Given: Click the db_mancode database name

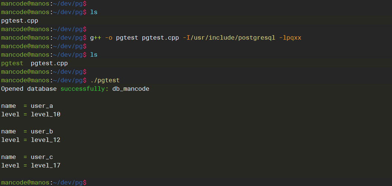Looking at the screenshot, I should pos(130,89).
